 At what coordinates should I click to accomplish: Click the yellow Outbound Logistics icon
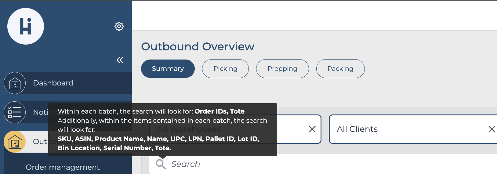coord(15,142)
